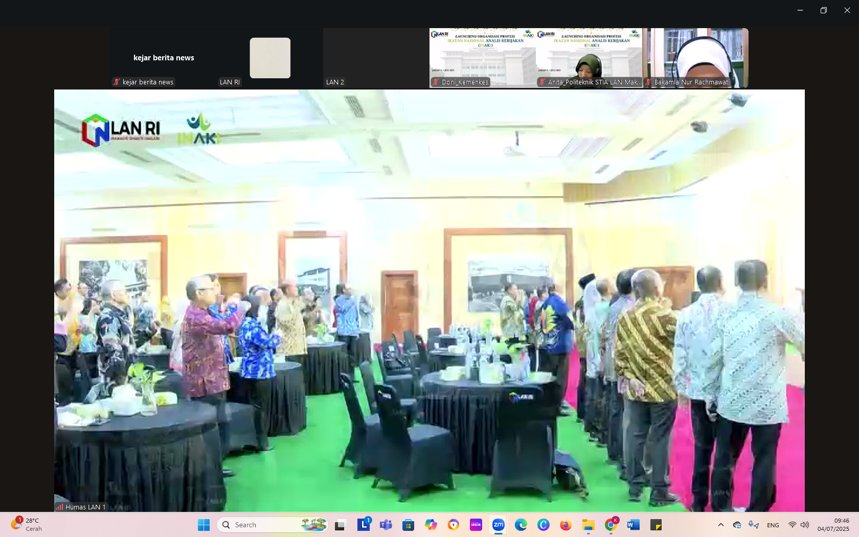Open the Zoom app in the taskbar
859x537 pixels.
tap(499, 525)
